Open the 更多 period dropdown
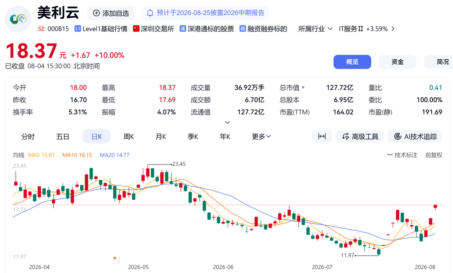The image size is (453, 273). 261,136
